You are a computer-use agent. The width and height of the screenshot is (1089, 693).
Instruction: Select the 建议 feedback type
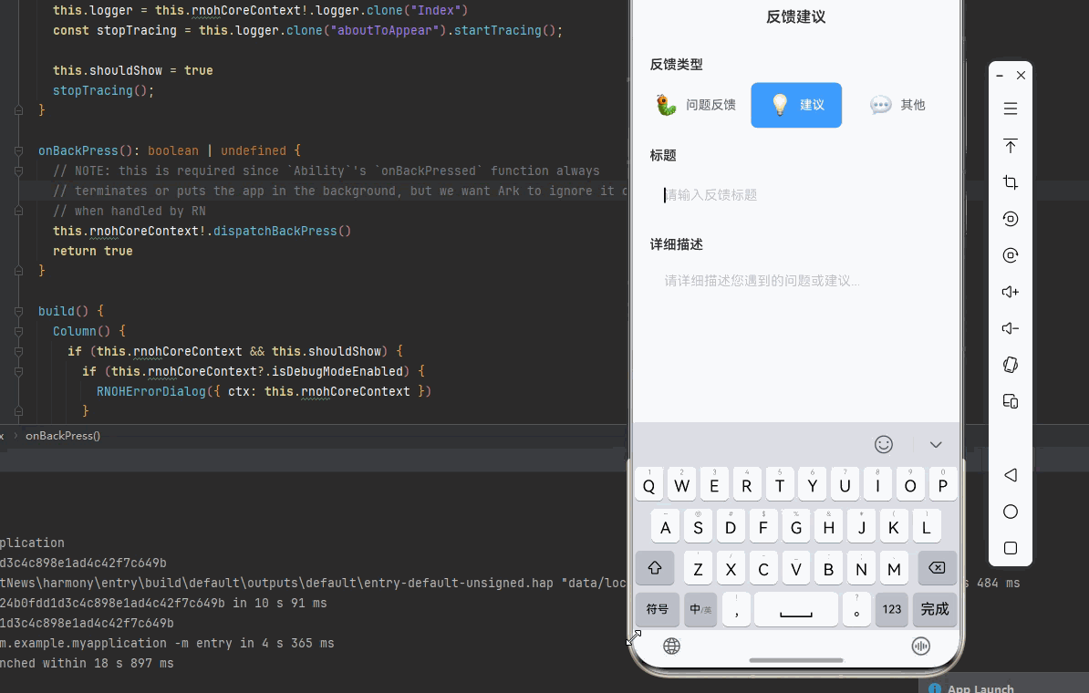[x=796, y=105]
